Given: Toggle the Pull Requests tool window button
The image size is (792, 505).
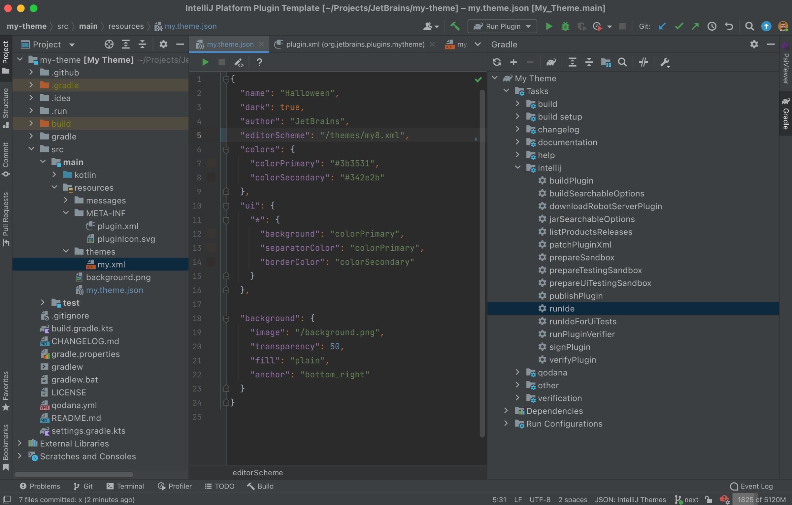Looking at the screenshot, I should 6,219.
